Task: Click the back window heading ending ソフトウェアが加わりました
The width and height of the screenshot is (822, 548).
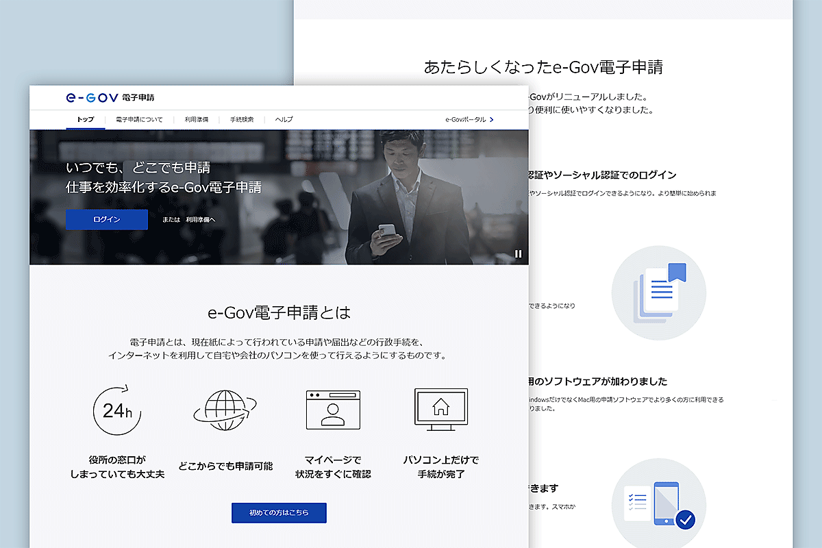Action: [x=597, y=382]
